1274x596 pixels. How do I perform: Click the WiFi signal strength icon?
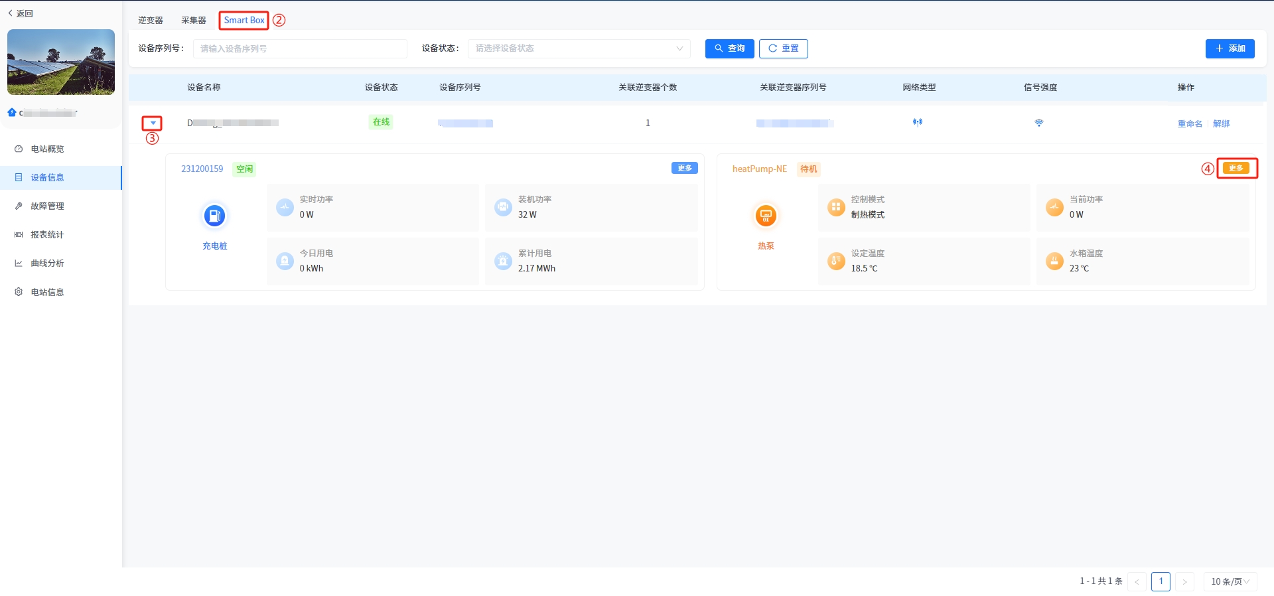tap(1039, 123)
